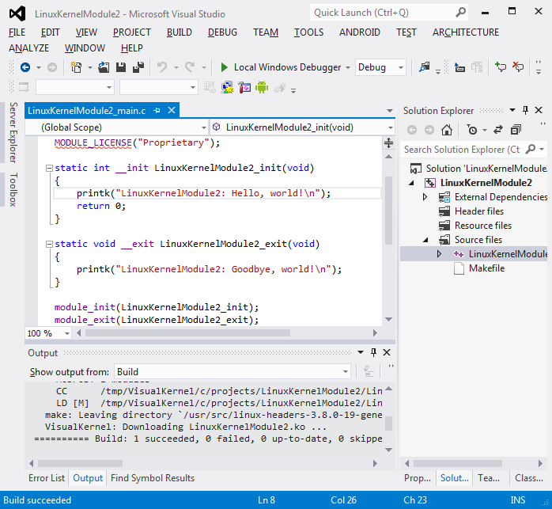Click the Open File toolbar icon
Viewport: 552px width, 509px height.
104,67
